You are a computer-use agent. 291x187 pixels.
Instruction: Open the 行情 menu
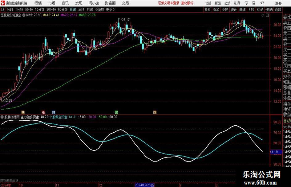[x=38, y=3]
